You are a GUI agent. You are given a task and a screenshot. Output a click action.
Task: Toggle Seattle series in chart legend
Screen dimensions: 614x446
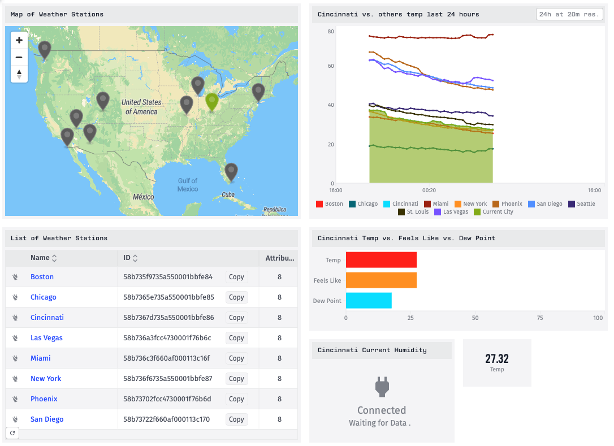(x=582, y=204)
